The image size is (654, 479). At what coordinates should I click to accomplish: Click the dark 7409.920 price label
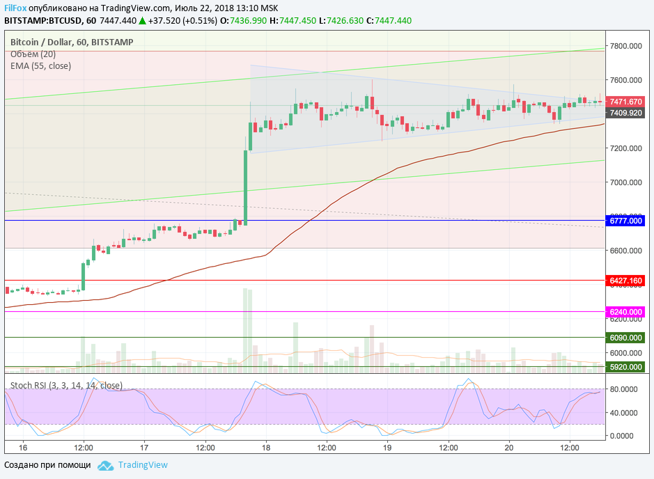pyautogui.click(x=625, y=113)
